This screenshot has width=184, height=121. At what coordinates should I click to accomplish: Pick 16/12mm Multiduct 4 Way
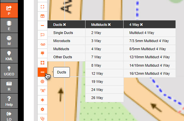[x=150, y=73]
